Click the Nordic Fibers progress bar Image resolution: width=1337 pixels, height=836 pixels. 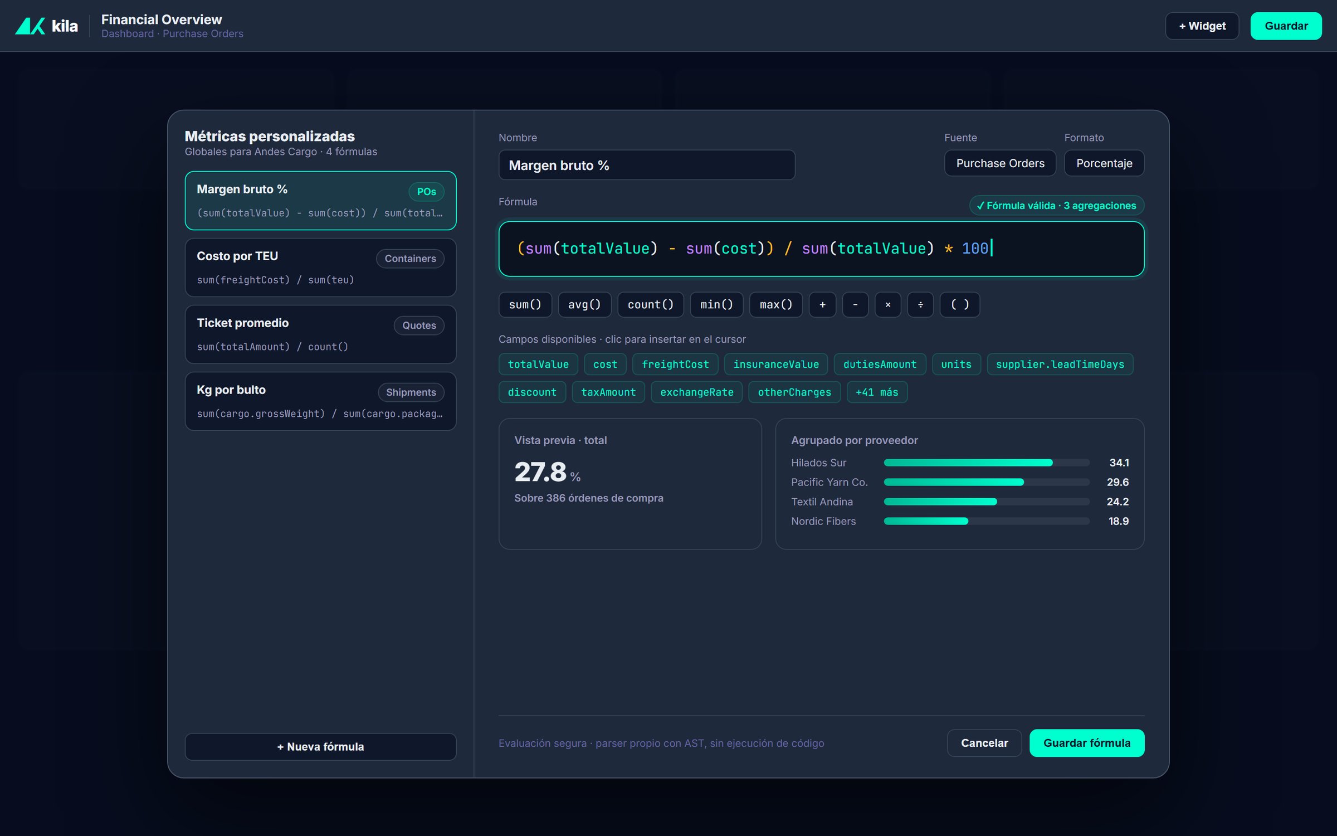click(987, 521)
